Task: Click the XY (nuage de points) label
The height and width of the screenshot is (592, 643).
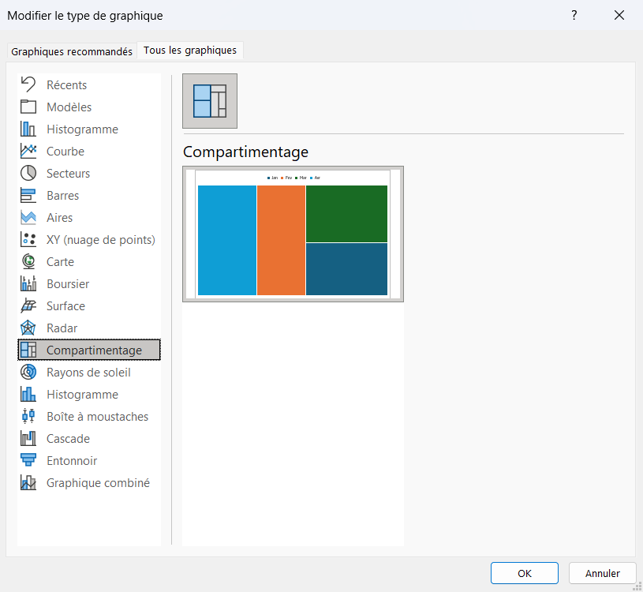Action: point(101,240)
